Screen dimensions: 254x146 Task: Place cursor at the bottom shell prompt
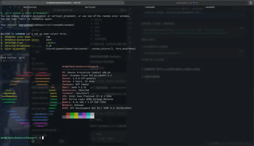[x=43, y=138]
